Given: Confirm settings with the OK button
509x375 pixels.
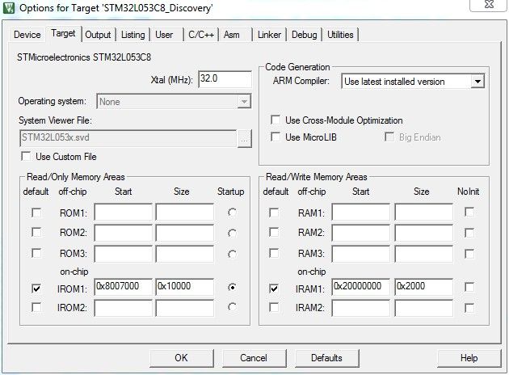Looking at the screenshot, I should pyautogui.click(x=182, y=358).
